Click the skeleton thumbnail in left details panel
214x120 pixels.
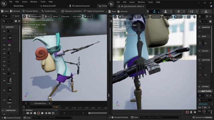tap(10, 80)
